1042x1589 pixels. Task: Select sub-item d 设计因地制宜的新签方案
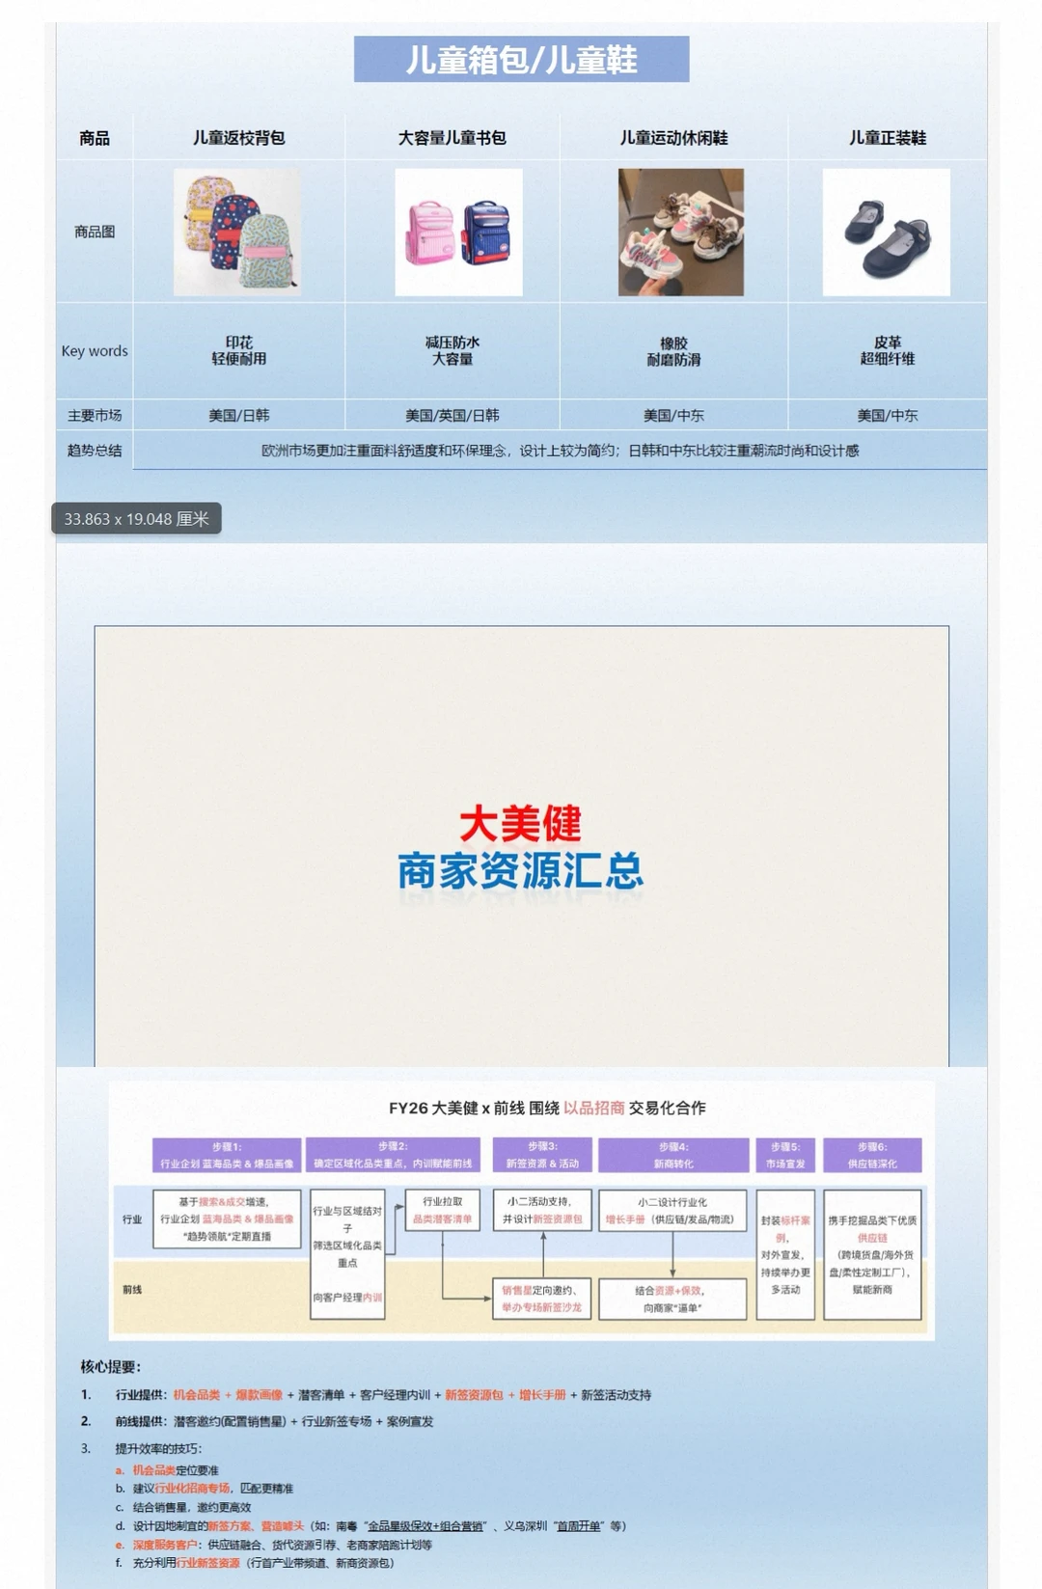tap(370, 1526)
